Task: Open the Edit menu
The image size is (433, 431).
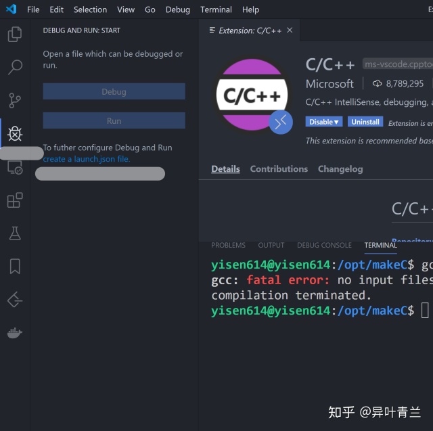Action: tap(56, 9)
